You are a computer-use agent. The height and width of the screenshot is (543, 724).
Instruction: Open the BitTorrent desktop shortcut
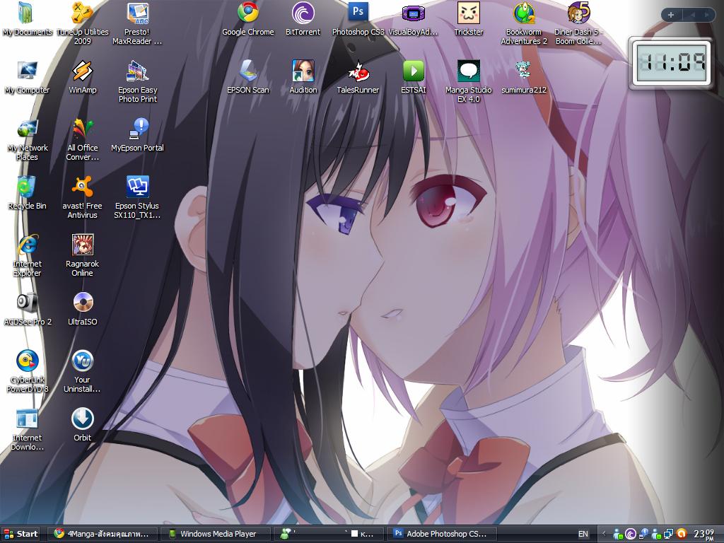(303, 19)
